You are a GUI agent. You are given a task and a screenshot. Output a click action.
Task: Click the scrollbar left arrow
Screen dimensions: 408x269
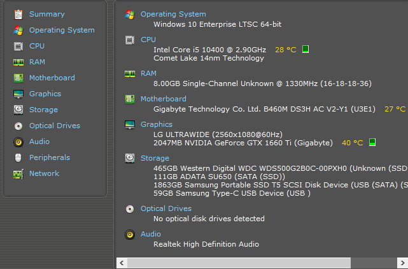(x=120, y=263)
